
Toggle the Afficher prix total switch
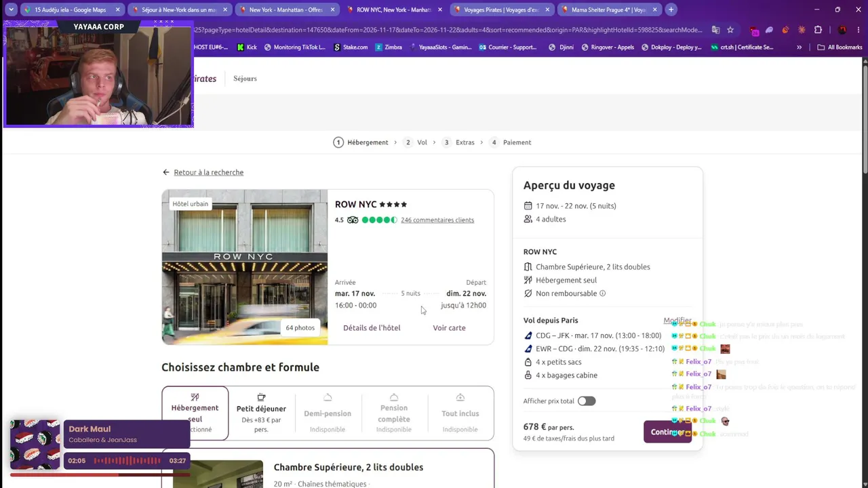pos(587,401)
